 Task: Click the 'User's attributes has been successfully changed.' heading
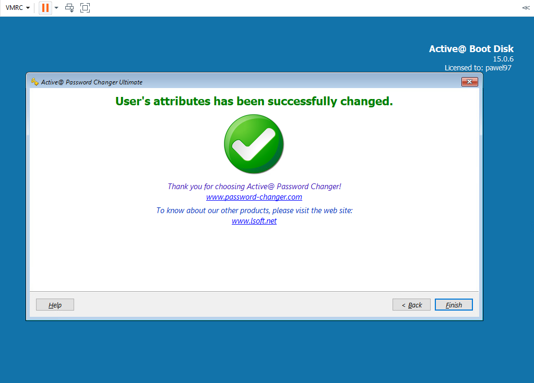tap(254, 101)
